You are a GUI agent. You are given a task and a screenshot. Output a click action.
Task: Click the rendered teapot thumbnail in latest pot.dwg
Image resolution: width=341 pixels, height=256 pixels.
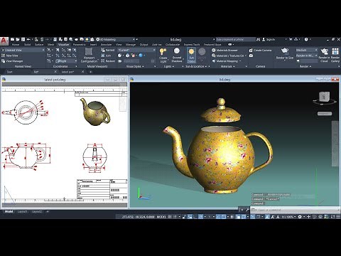pyautogui.click(x=95, y=112)
